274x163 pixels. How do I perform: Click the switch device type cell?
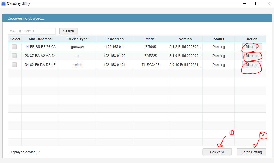pos(77,65)
